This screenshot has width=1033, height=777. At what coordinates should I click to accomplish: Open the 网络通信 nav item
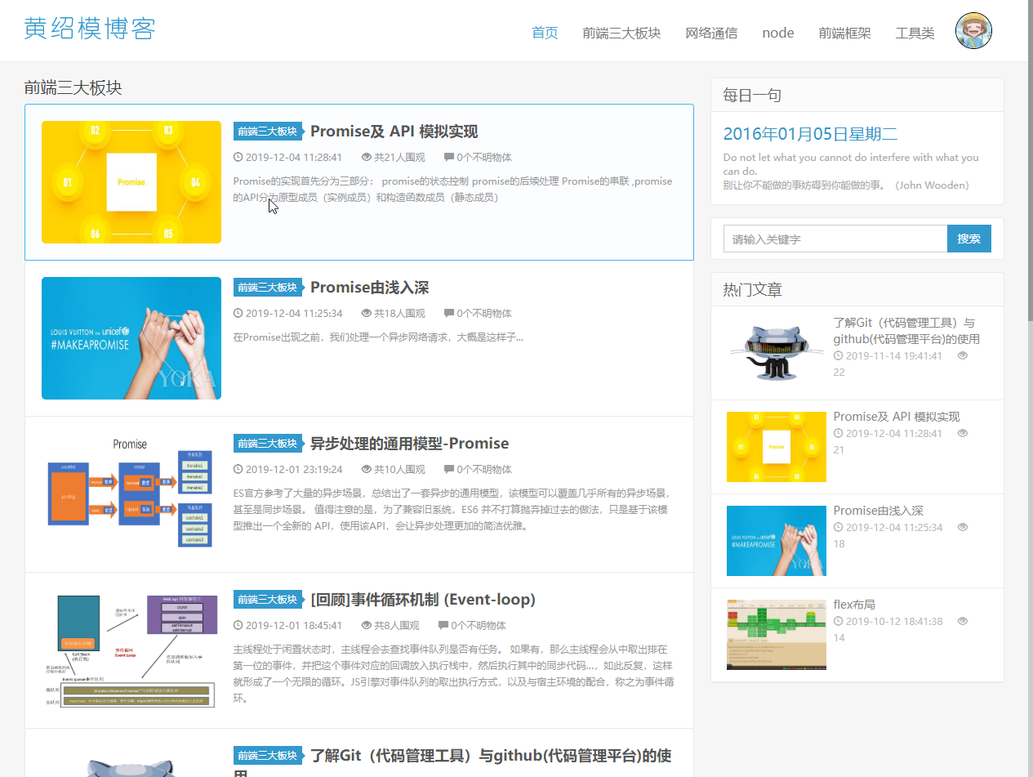pyautogui.click(x=711, y=33)
